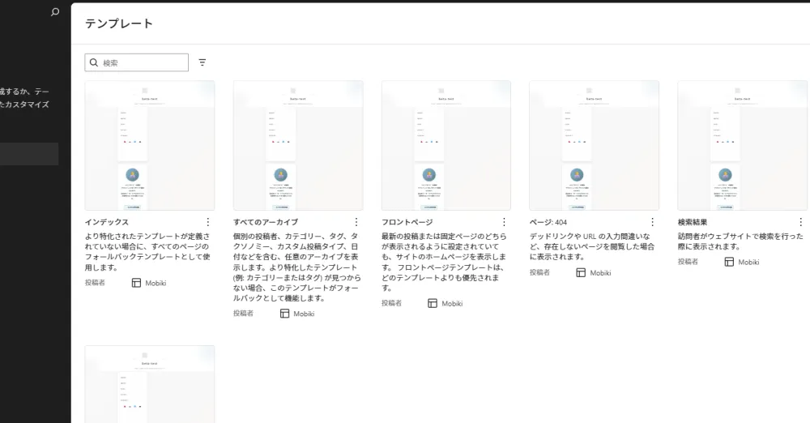Open the インデックス template preview thumbnail
The height and width of the screenshot is (423, 810).
point(150,145)
